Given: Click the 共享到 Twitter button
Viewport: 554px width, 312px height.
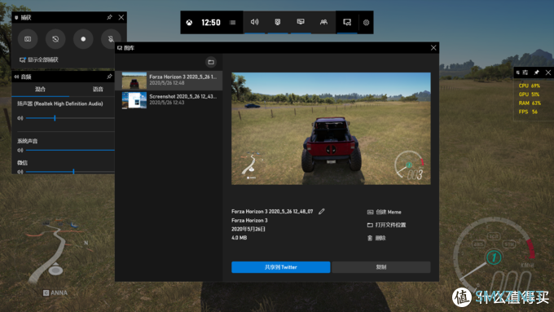Looking at the screenshot, I should click(x=281, y=267).
